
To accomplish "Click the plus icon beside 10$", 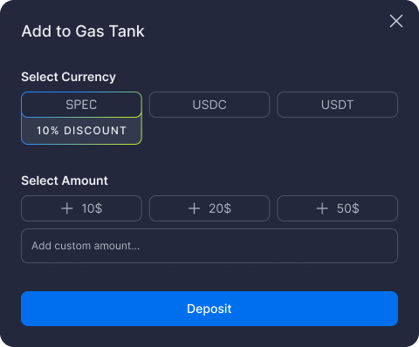I will (x=67, y=208).
